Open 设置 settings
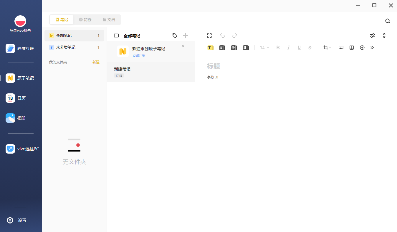 tap(16, 220)
